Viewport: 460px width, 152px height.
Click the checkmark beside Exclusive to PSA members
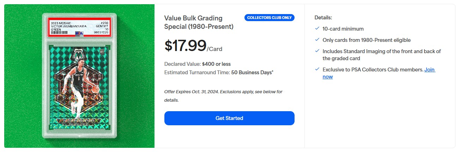[317, 69]
